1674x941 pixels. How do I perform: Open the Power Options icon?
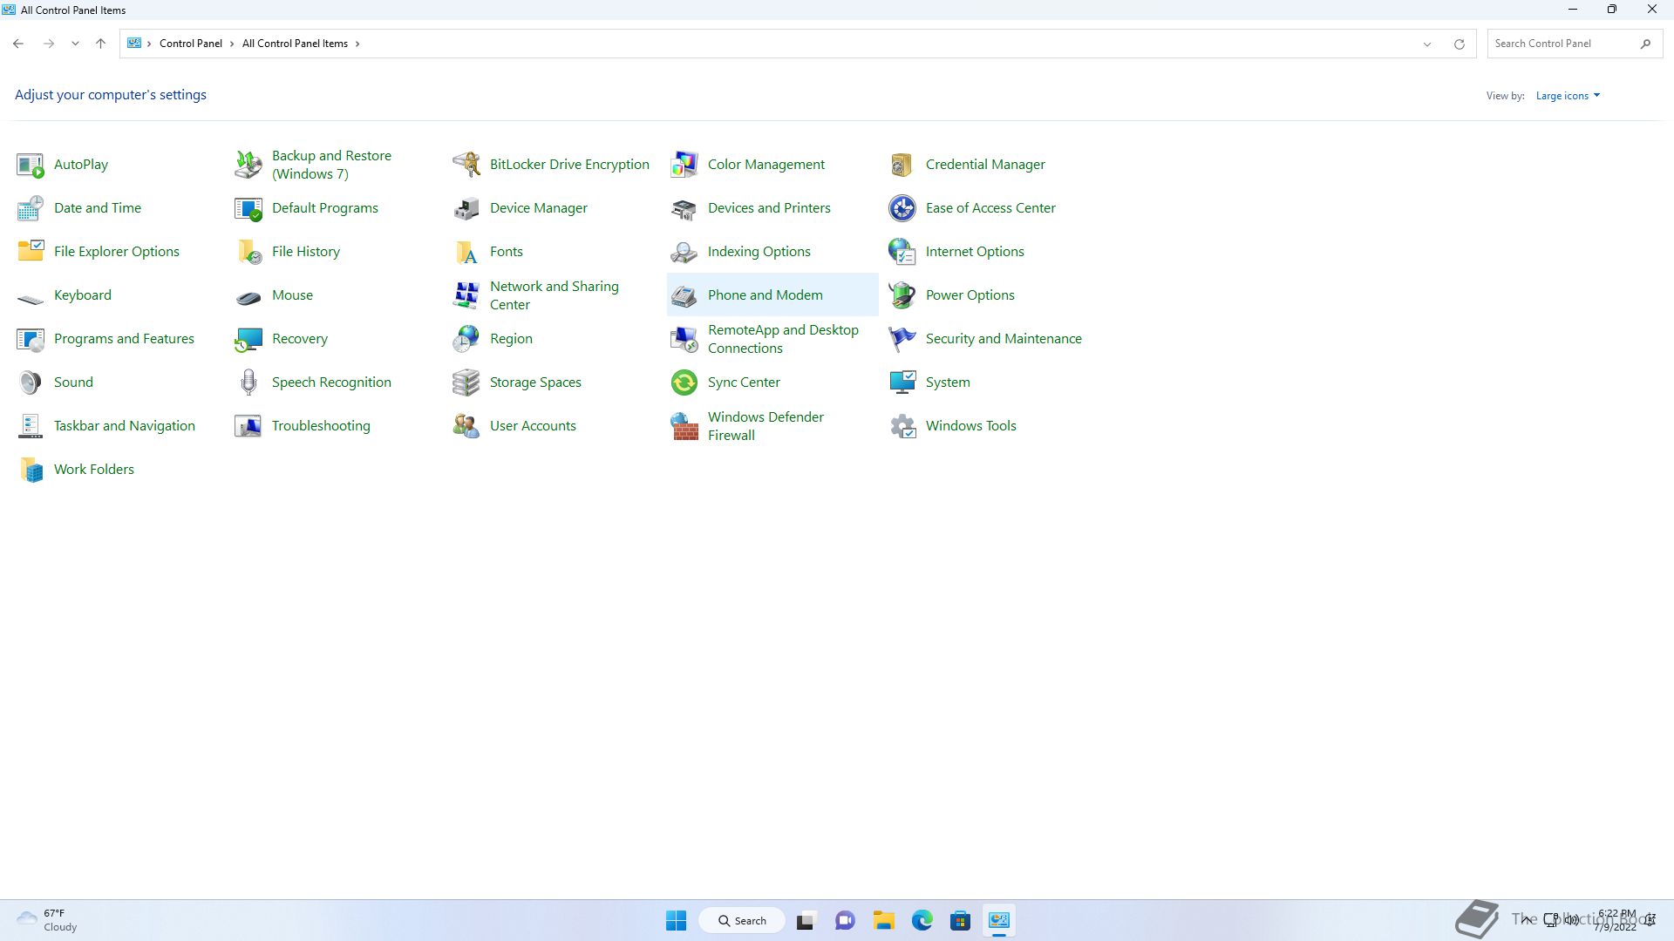pos(902,295)
